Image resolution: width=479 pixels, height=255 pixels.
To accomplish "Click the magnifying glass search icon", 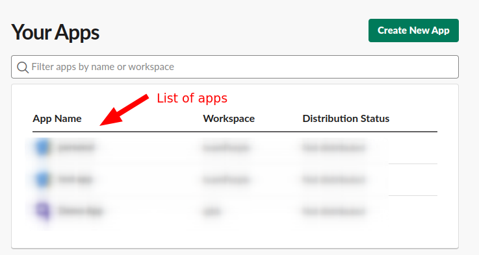I will pos(23,67).
